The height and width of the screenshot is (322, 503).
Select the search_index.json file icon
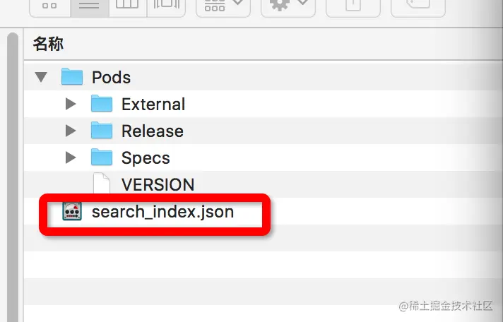72,211
